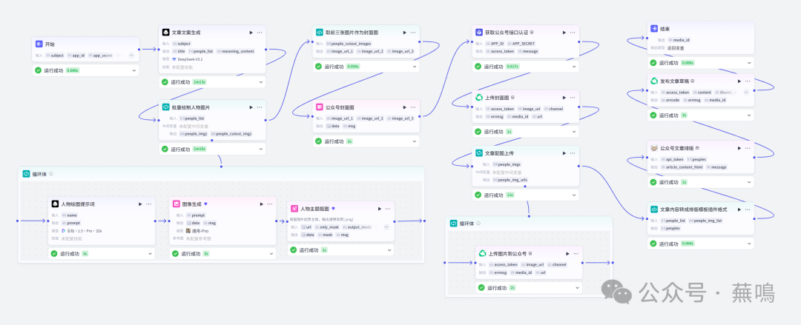Expand run result under 取前三张图片作为封面图

coord(414,67)
